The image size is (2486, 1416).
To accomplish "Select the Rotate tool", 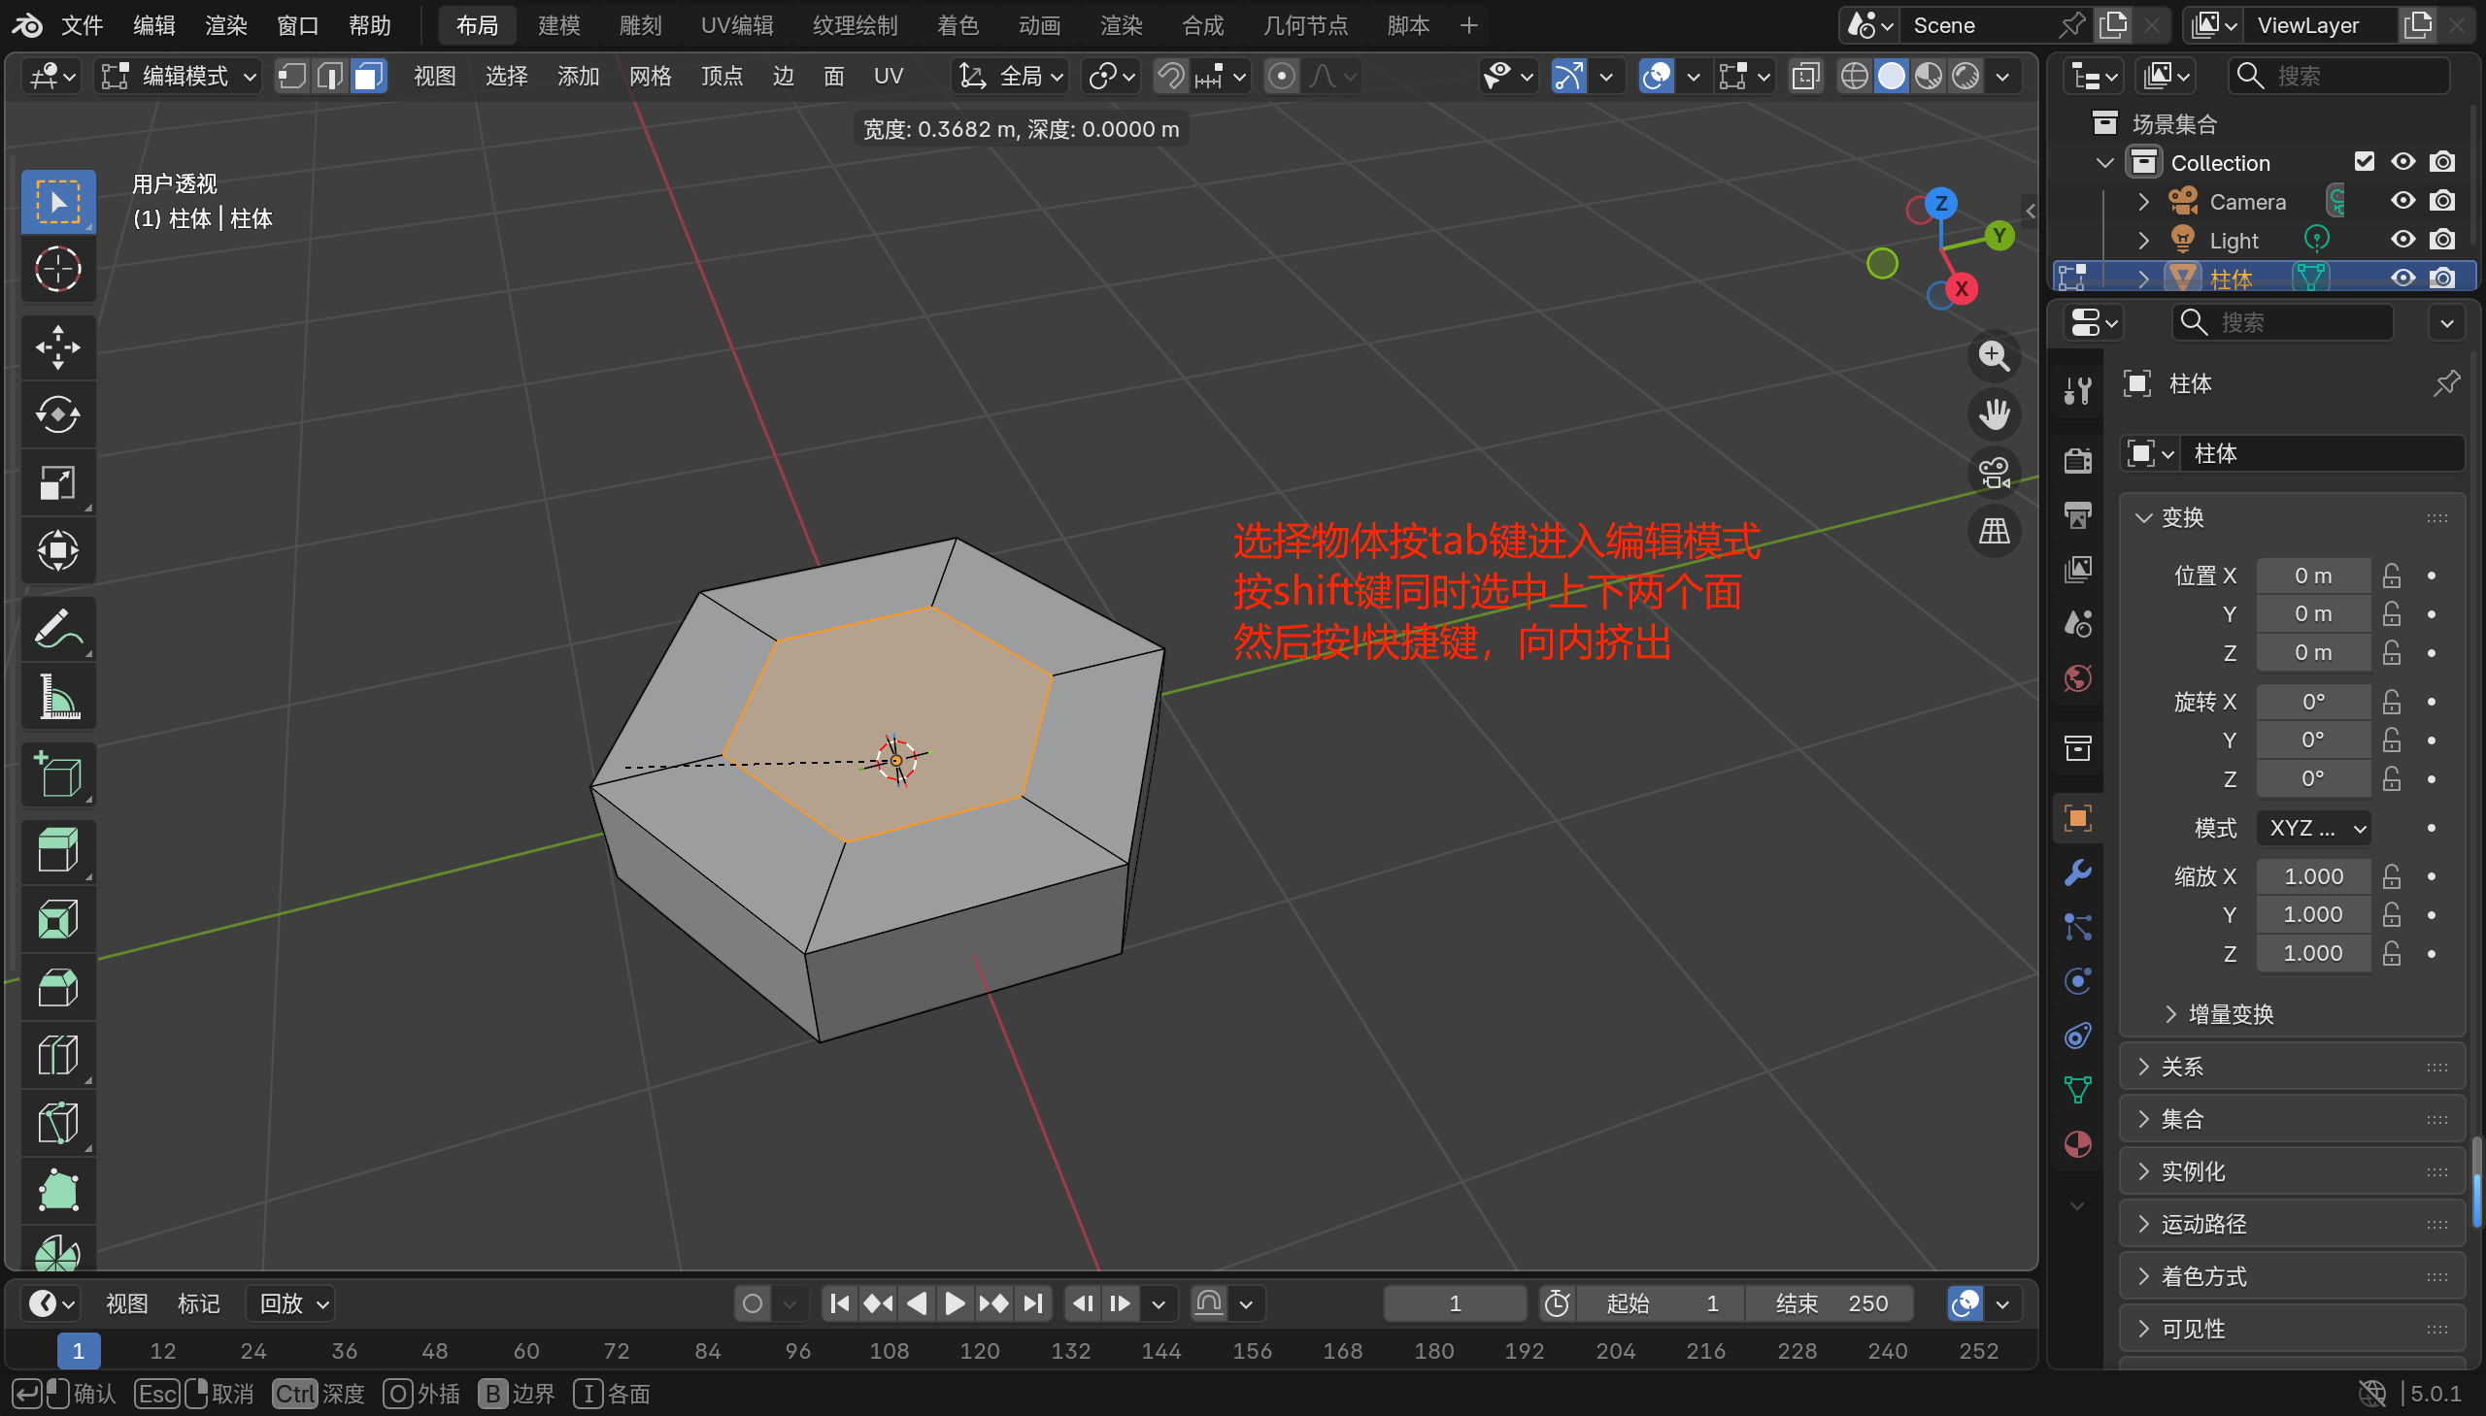I will [57, 415].
